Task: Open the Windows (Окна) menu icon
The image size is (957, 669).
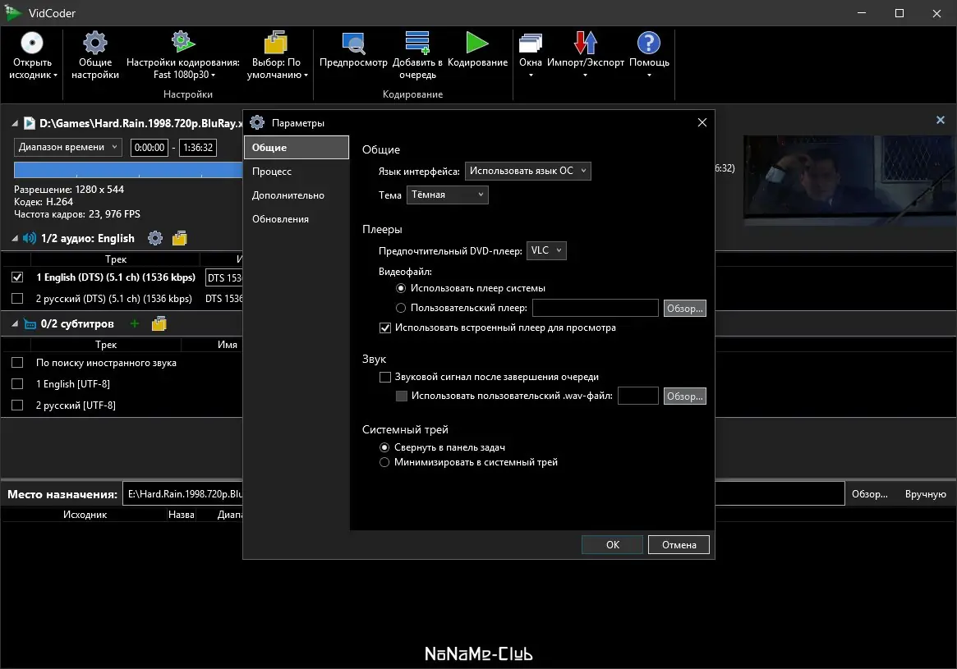Action: pyautogui.click(x=531, y=44)
